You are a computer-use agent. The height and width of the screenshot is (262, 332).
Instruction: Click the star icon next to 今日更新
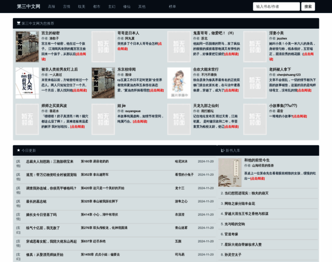pos(19,150)
